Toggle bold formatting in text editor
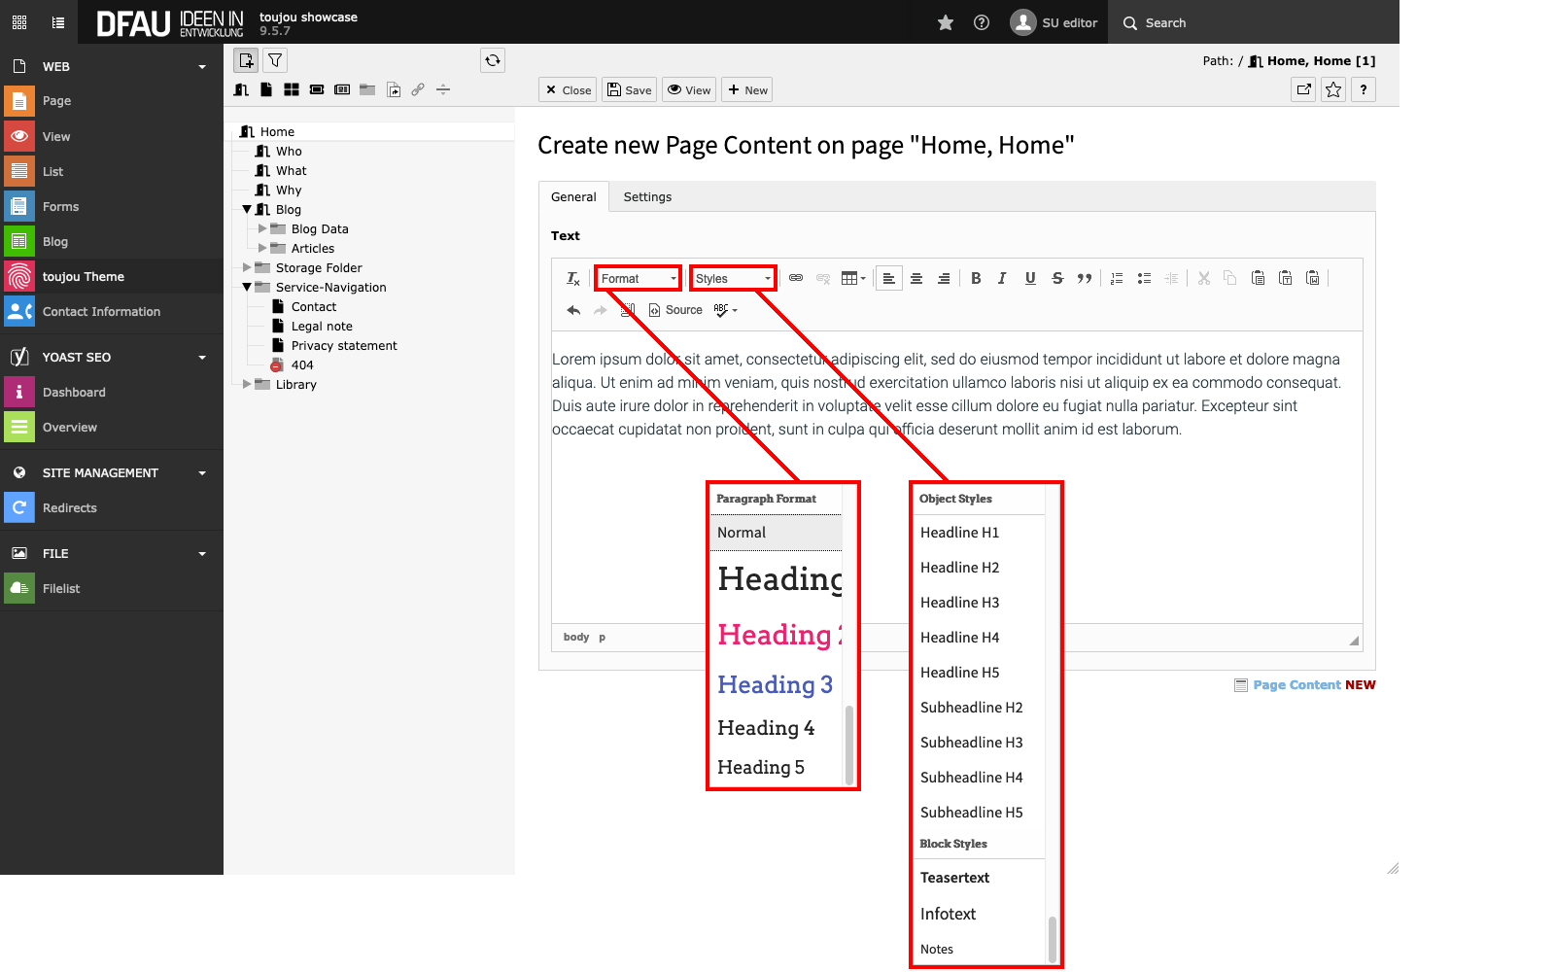 [976, 279]
